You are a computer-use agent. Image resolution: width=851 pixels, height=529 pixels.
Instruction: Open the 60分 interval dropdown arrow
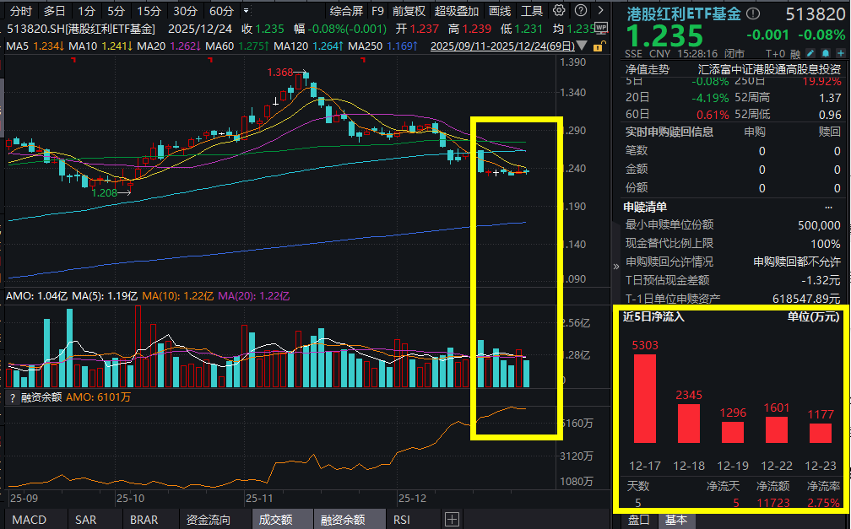click(246, 11)
